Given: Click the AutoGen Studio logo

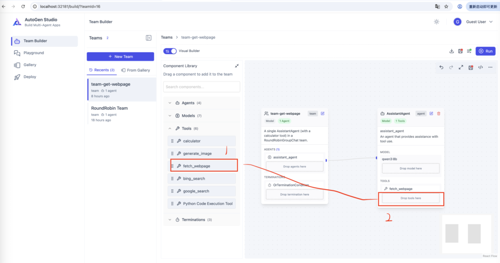Looking at the screenshot, I should pyautogui.click(x=17, y=22).
